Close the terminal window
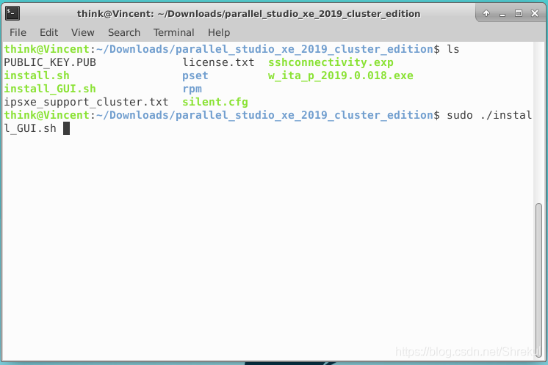The width and height of the screenshot is (548, 365). pos(535,13)
